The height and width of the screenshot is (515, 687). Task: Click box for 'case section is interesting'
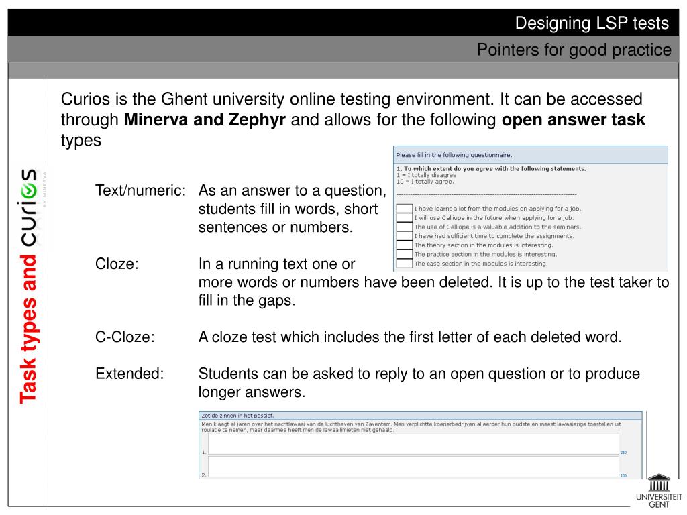tap(405, 264)
